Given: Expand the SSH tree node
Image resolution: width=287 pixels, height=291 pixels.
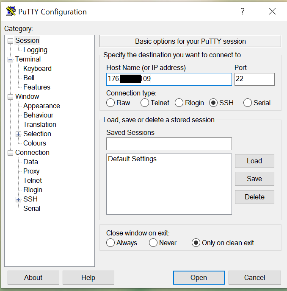Looking at the screenshot, I should pyautogui.click(x=18, y=199).
